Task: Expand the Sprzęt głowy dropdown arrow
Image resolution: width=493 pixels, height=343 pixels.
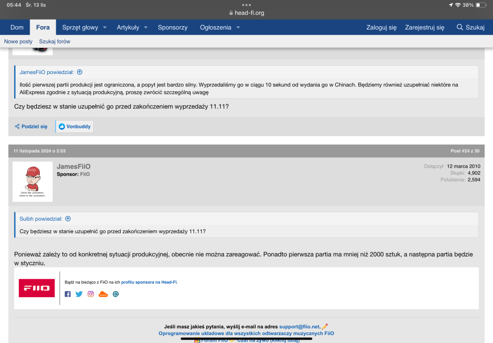Action: (x=105, y=28)
